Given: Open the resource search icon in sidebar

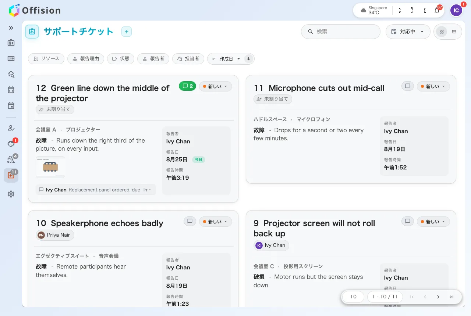Looking at the screenshot, I should click(11, 74).
